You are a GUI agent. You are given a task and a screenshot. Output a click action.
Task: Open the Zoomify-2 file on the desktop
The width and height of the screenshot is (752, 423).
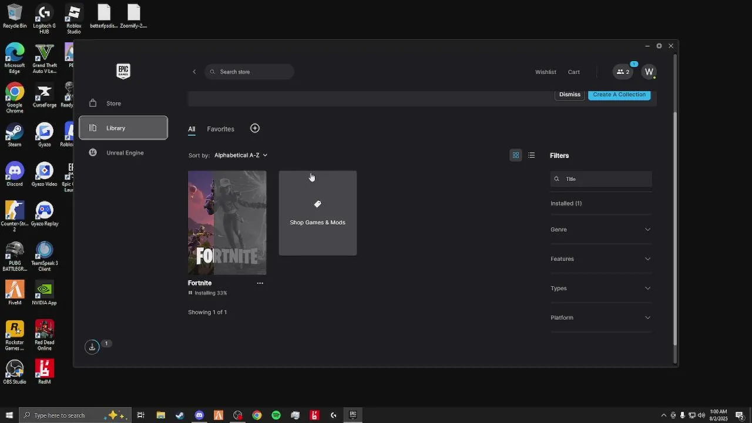coord(133,16)
